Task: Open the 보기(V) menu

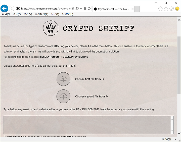Action: coord(28,14)
